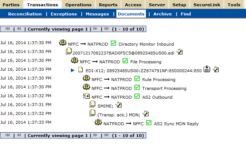This screenshot has width=246, height=144.
Task: Select the Documents submenu tab
Action: (131, 14)
